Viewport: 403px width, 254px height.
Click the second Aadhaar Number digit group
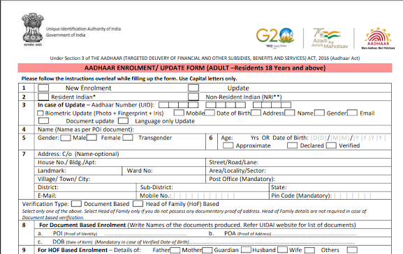[x=226, y=104]
